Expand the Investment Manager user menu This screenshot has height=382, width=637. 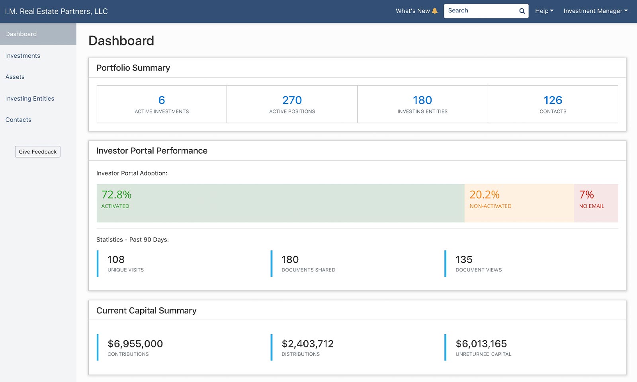pyautogui.click(x=596, y=11)
